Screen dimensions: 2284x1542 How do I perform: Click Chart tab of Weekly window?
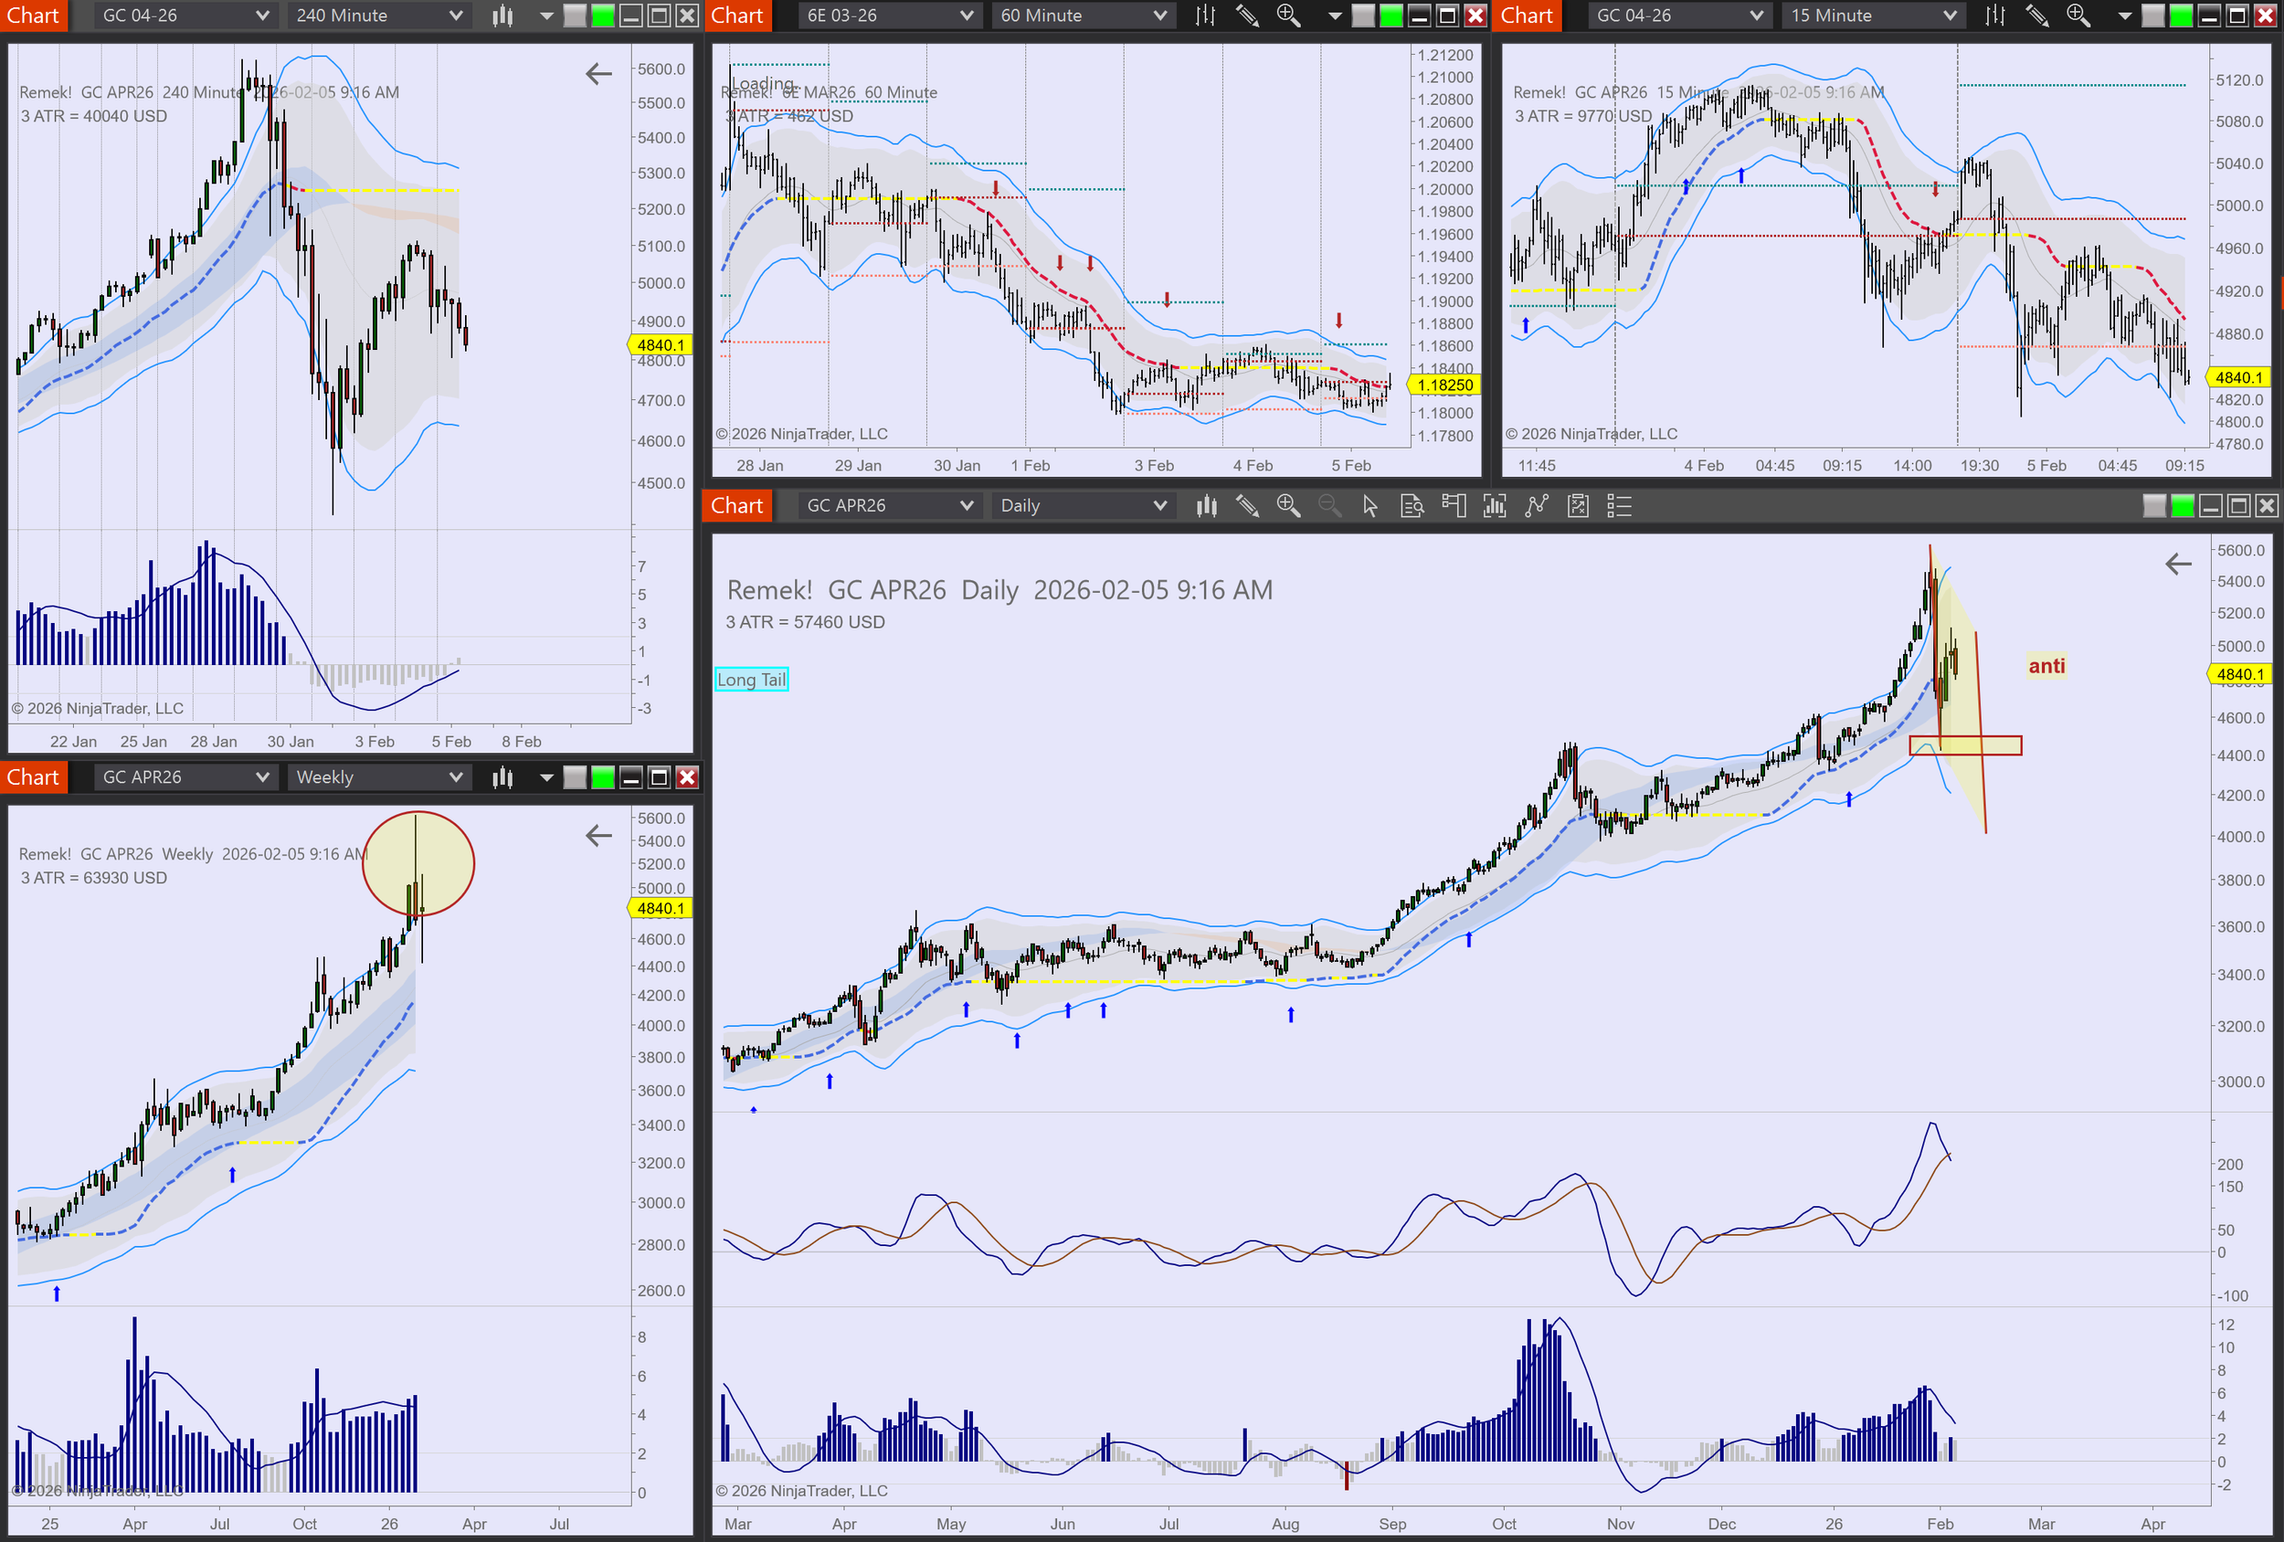coord(34,777)
